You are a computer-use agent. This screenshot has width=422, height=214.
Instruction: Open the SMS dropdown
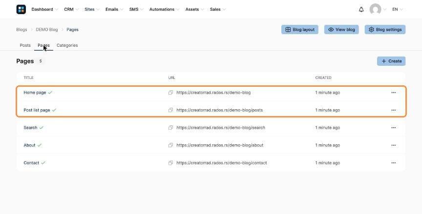(136, 9)
